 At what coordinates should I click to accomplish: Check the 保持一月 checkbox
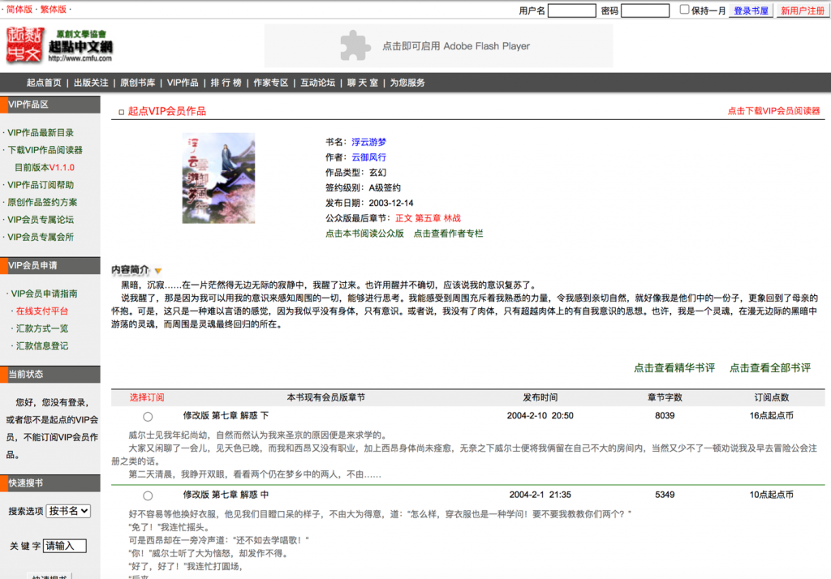(684, 10)
